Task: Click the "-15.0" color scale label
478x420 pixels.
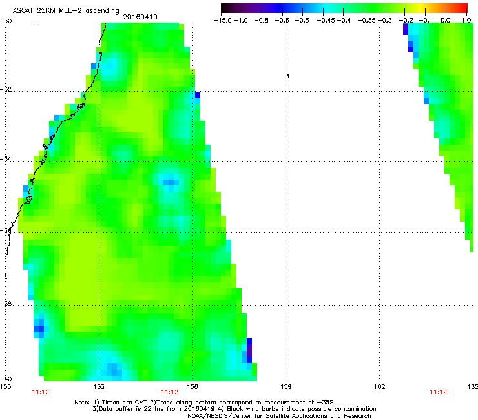Action: pos(223,21)
